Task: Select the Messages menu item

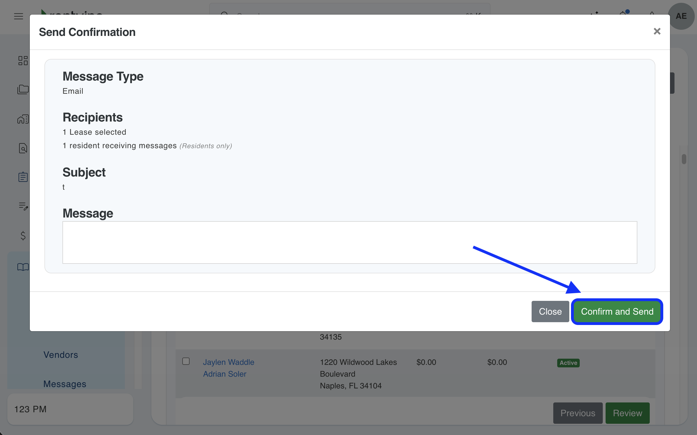Action: click(65, 384)
